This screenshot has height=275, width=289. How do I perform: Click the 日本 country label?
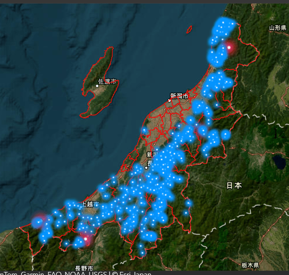(x=234, y=186)
